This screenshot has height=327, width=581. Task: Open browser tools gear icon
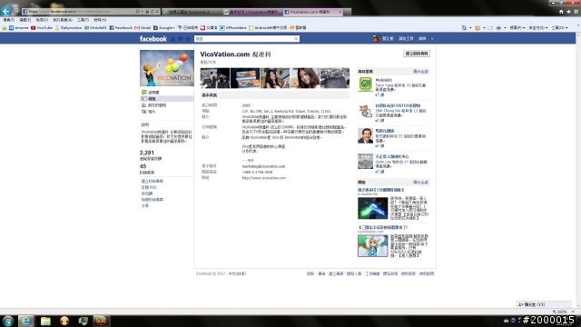[576, 12]
